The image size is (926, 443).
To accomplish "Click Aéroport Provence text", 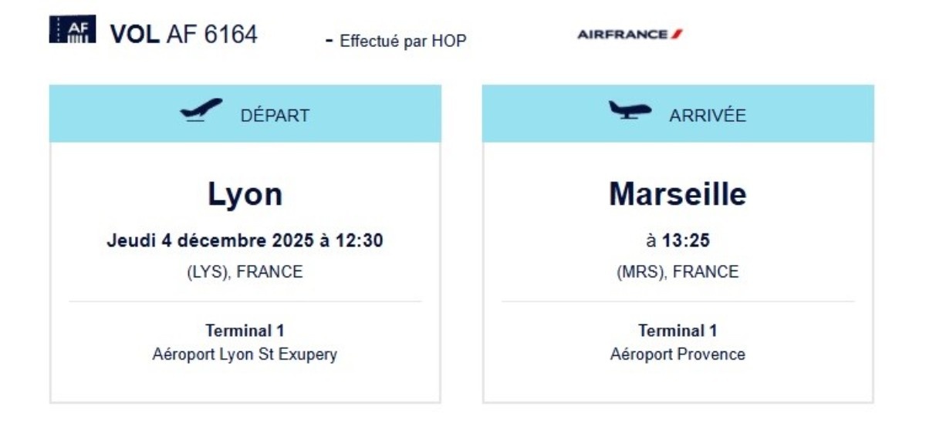I will 678,354.
